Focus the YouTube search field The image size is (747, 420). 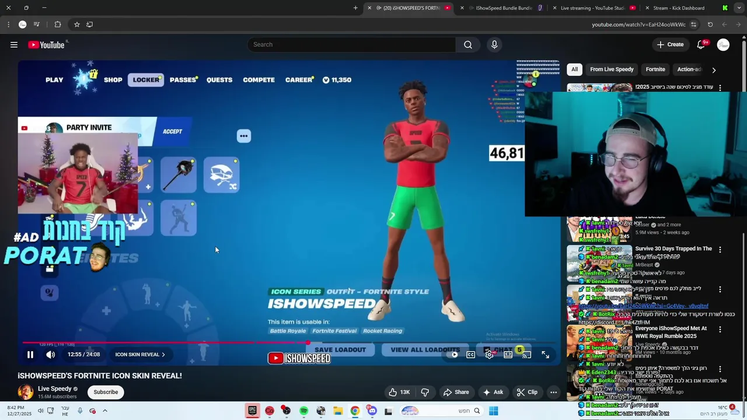(352, 45)
